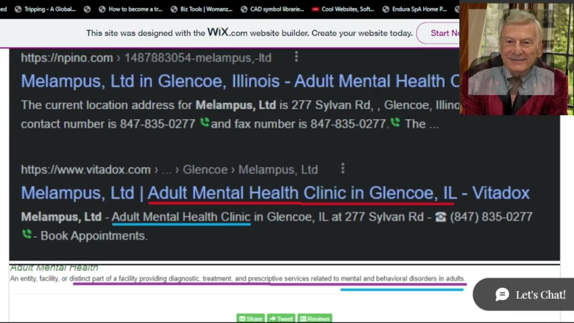Click the green call icon before 'Book Appointments'
The width and height of the screenshot is (574, 323).
[26, 234]
